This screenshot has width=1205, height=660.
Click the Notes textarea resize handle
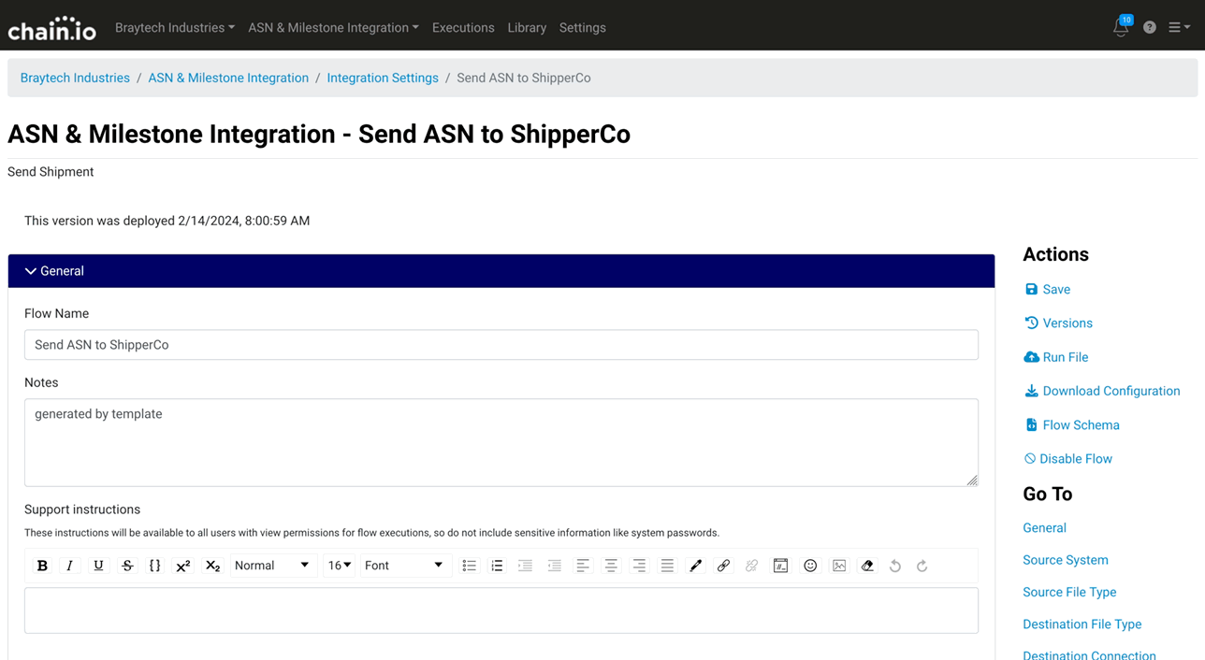click(x=972, y=480)
